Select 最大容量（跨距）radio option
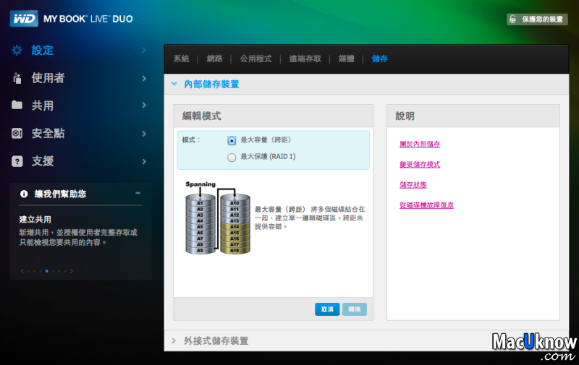The image size is (579, 365). [232, 140]
